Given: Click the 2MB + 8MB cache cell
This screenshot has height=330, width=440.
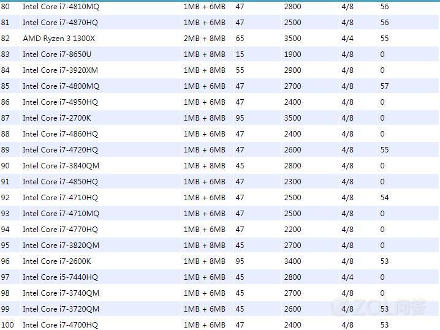Looking at the screenshot, I should pos(204,39).
